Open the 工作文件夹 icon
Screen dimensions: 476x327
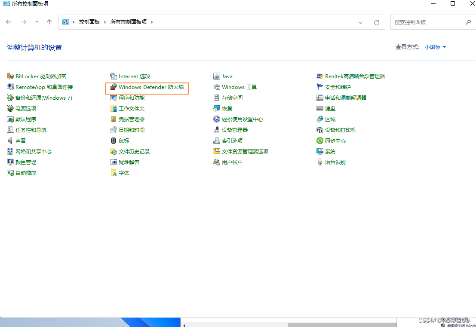[113, 108]
